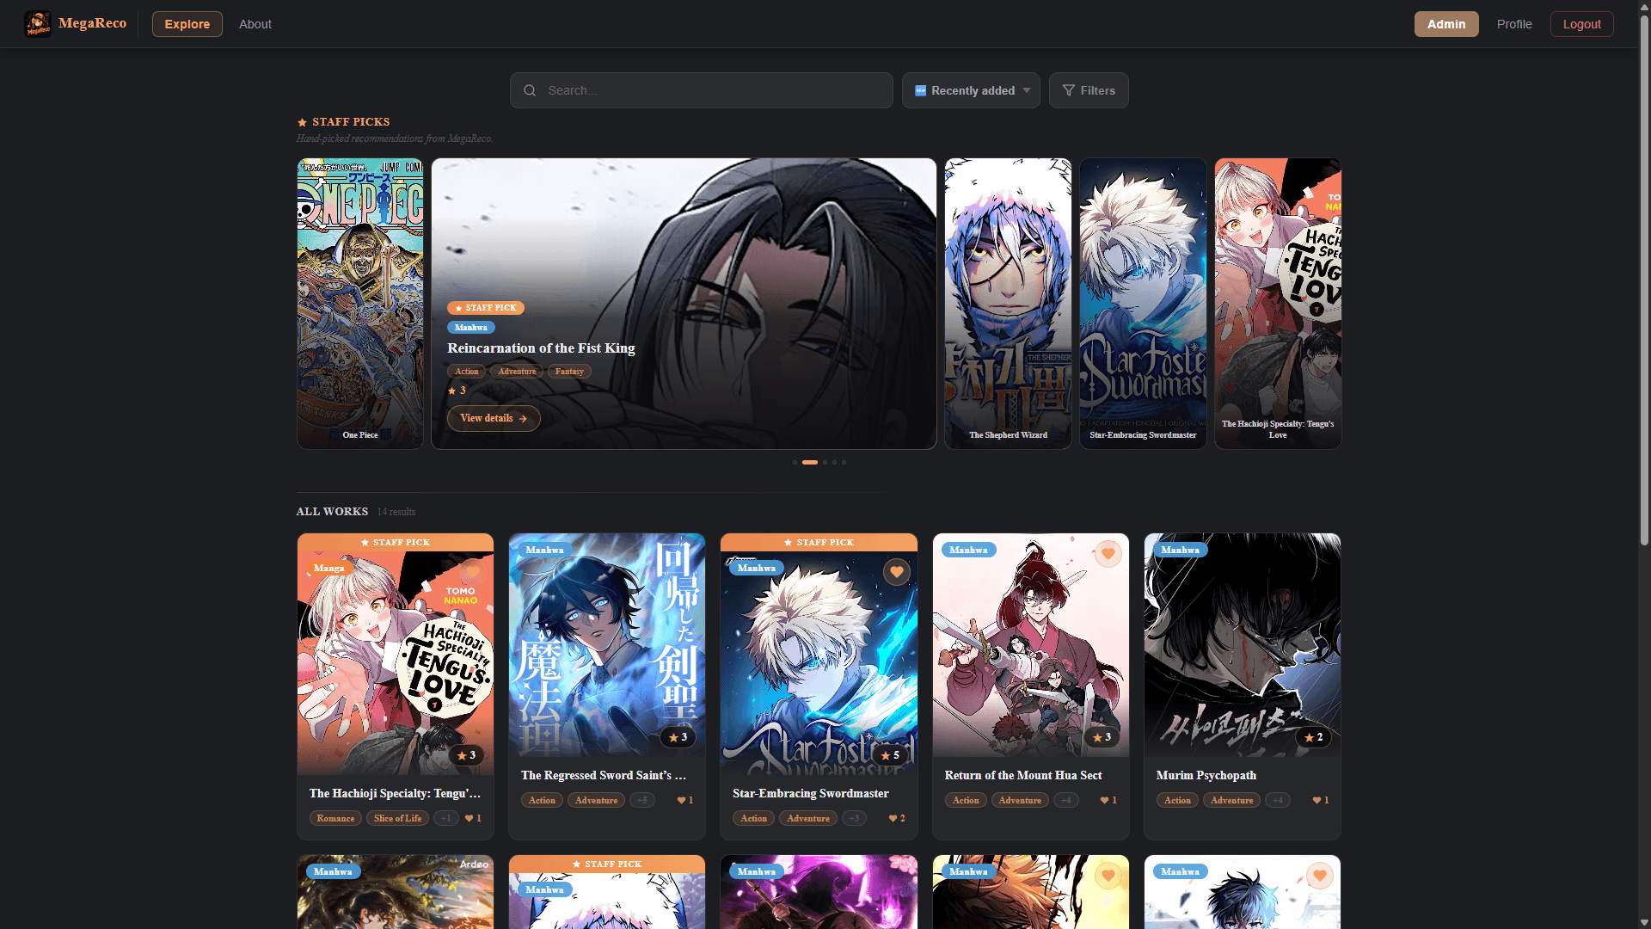Click the Staff Pick ribbon atop Hachioji Specialty card
1651x929 pixels.
pyautogui.click(x=396, y=543)
